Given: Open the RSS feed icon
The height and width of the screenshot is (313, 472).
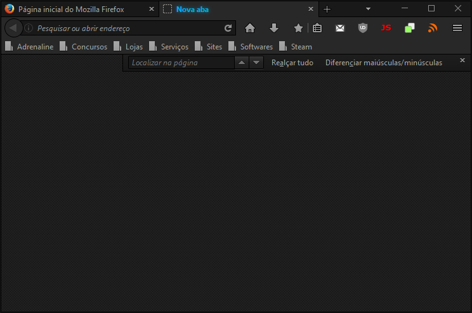Looking at the screenshot, I should click(x=433, y=28).
